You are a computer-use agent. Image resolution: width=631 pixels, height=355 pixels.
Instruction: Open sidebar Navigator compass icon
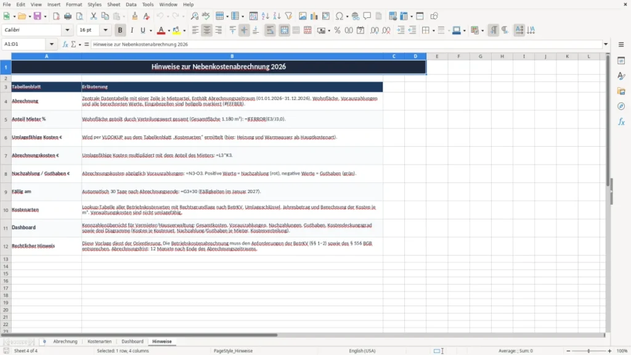tap(621, 106)
